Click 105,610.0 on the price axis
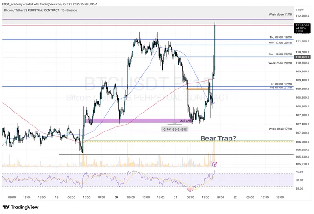This screenshot has width=314, height=214. (x=302, y=164)
